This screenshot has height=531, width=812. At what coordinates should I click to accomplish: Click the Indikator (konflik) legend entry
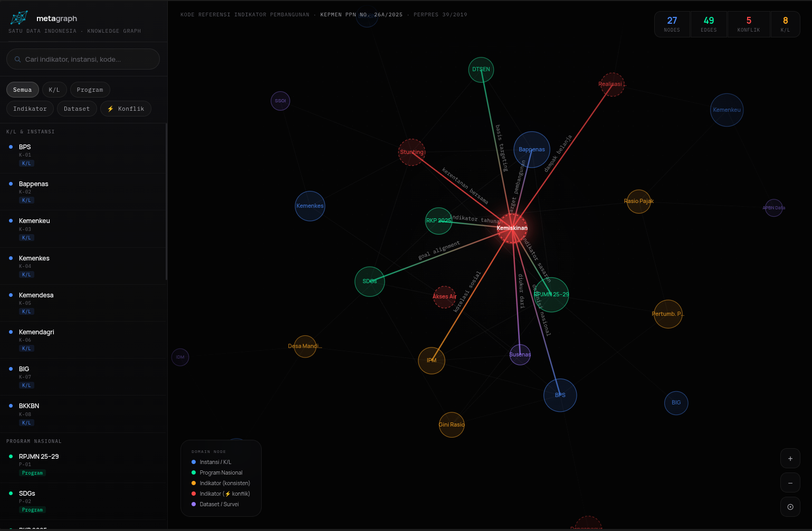tap(221, 494)
